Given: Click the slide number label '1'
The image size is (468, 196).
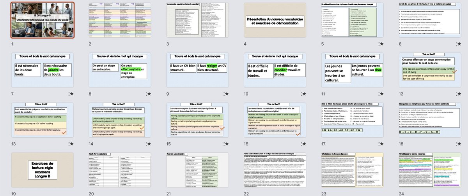Looking at the screenshot, I should pos(12,44).
